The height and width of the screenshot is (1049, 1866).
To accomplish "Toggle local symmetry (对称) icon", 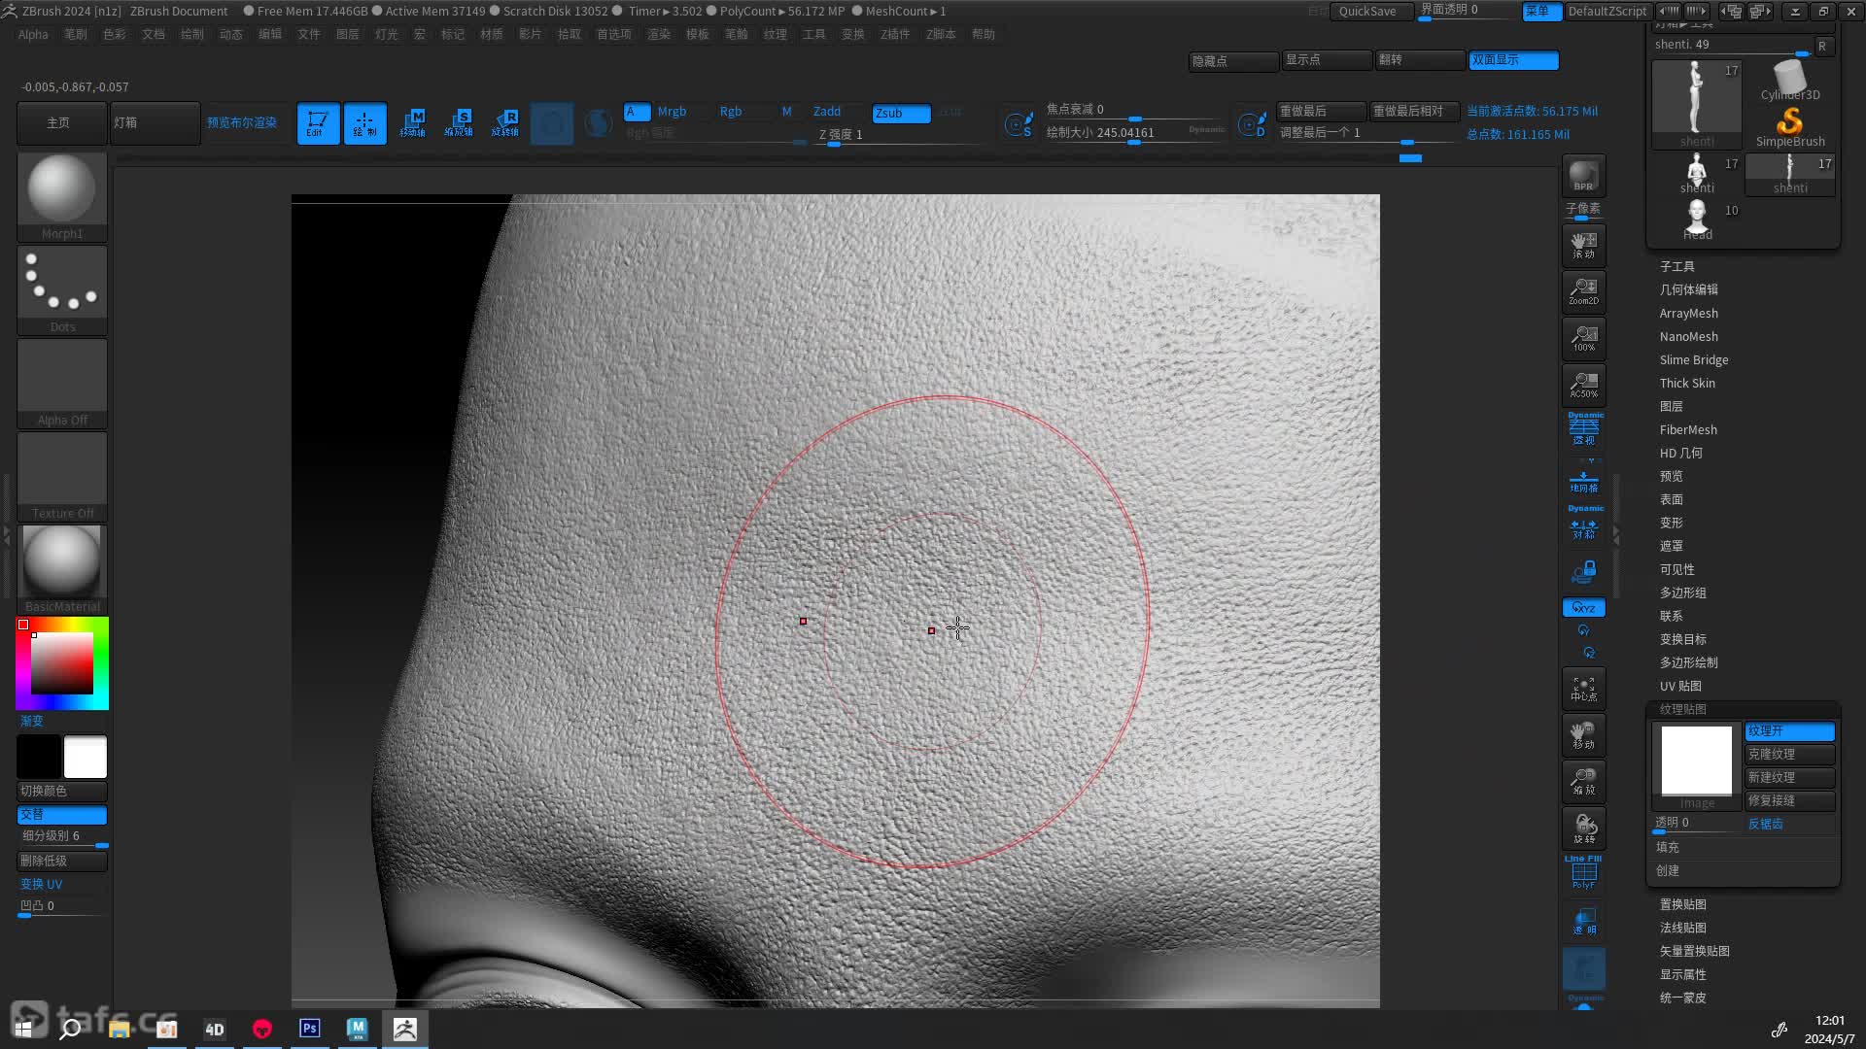I will coord(1583,524).
